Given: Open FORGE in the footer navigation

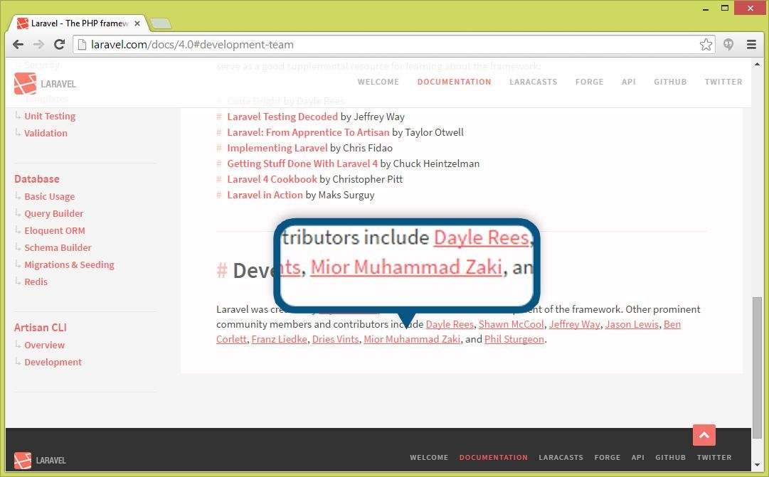Looking at the screenshot, I should (x=607, y=457).
